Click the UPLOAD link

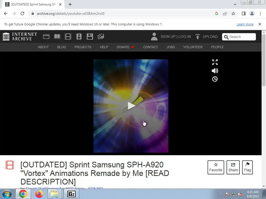tap(210, 37)
